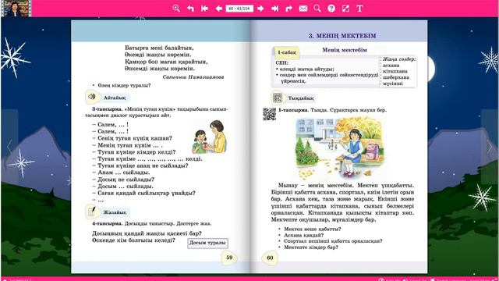Click the question 'Асхана қандай?'
Viewport: 499px width, 281px height.
pyautogui.click(x=303, y=235)
